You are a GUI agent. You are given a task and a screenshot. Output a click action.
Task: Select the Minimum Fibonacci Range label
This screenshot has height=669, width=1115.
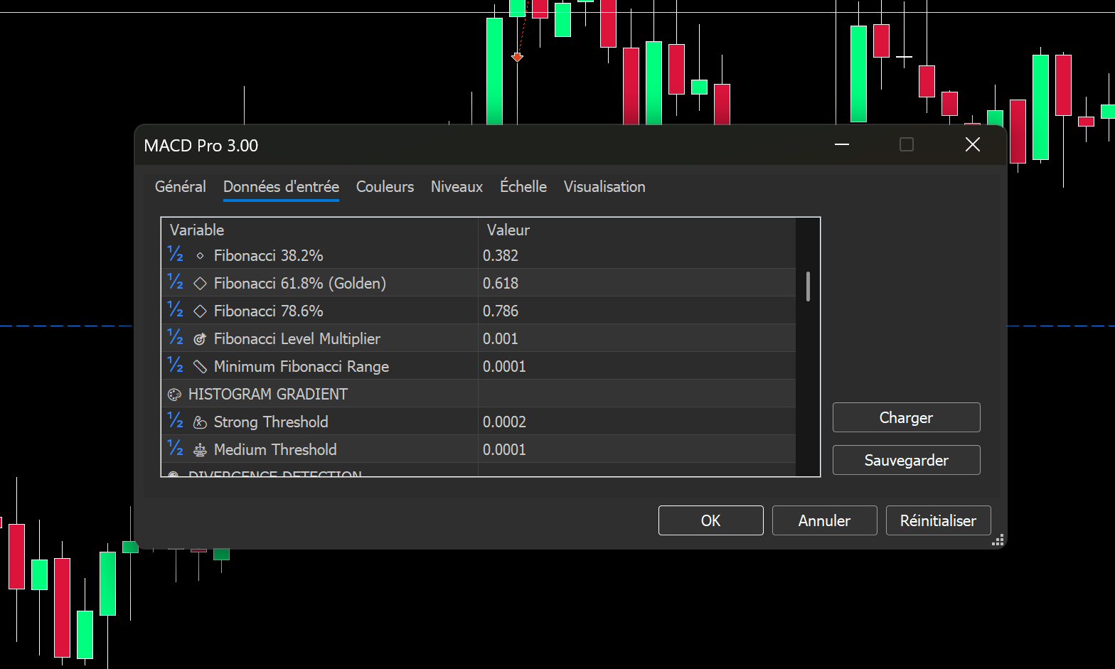coord(302,366)
